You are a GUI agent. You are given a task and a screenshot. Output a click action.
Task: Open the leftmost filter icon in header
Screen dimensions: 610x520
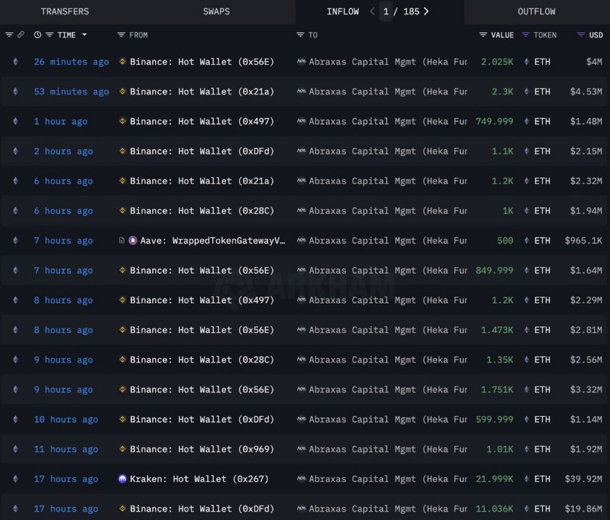tap(9, 35)
